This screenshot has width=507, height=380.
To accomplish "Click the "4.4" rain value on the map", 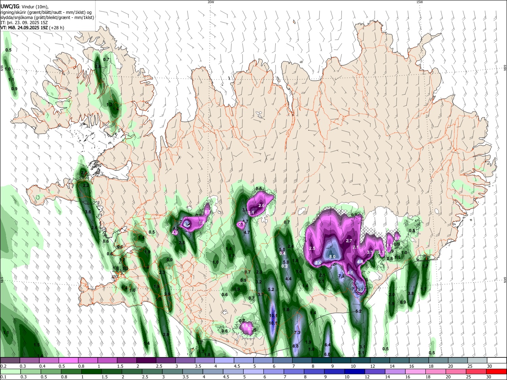I will [288, 279].
